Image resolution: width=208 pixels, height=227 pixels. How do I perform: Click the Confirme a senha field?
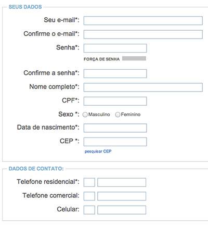click(115, 73)
